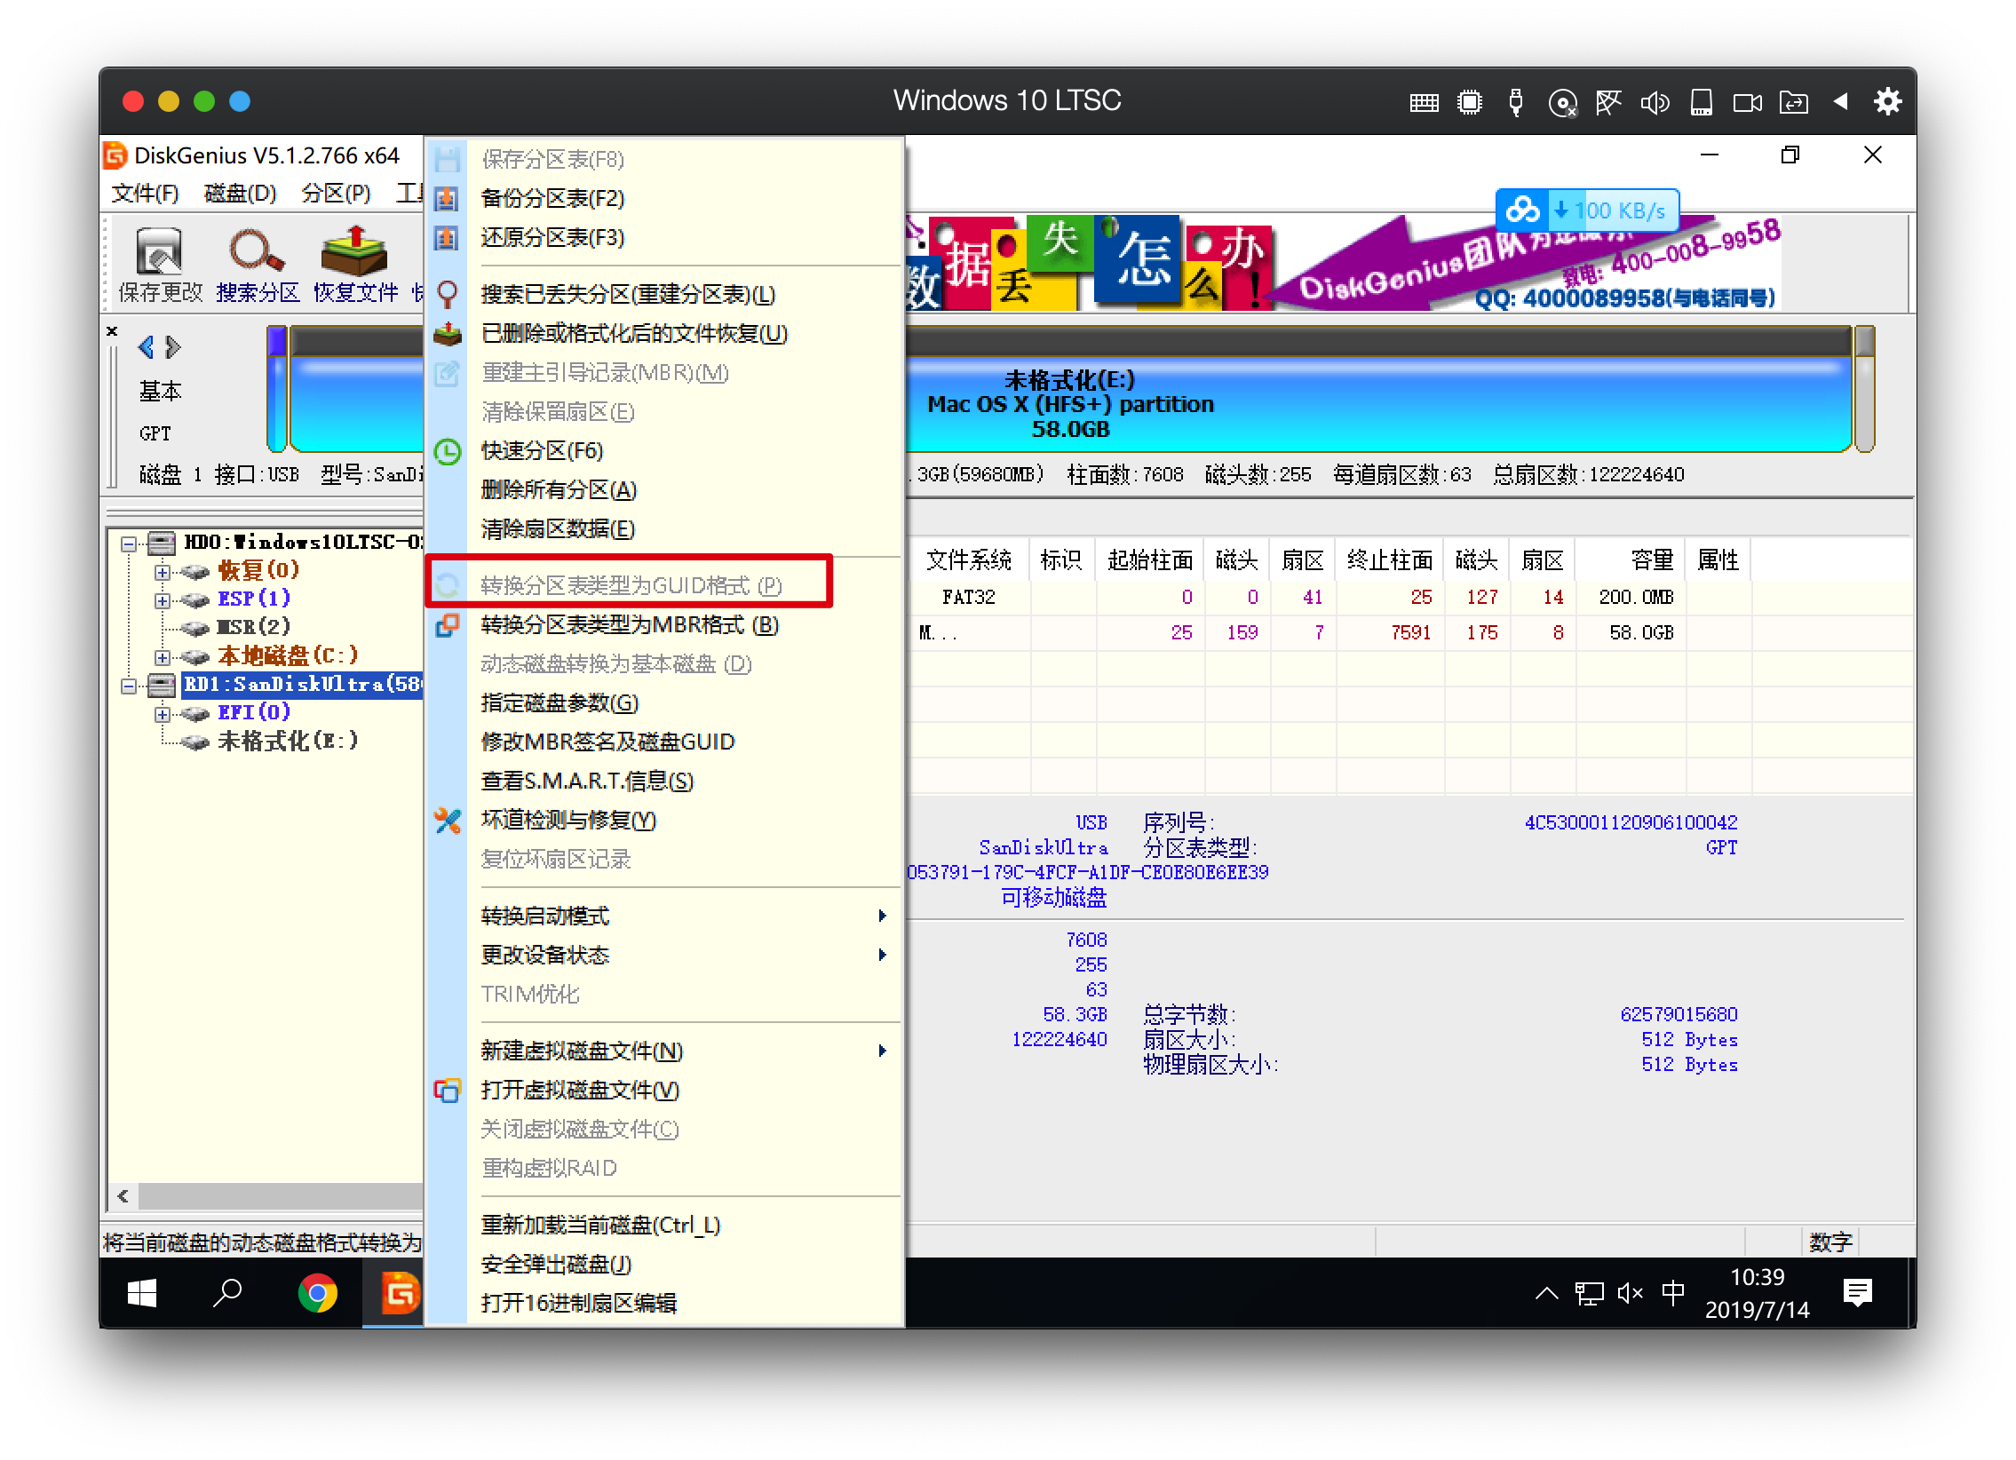Viewport: 2016px width, 1460px height.
Task: Click the forward navigation arrow beside disk map
Action: click(172, 346)
